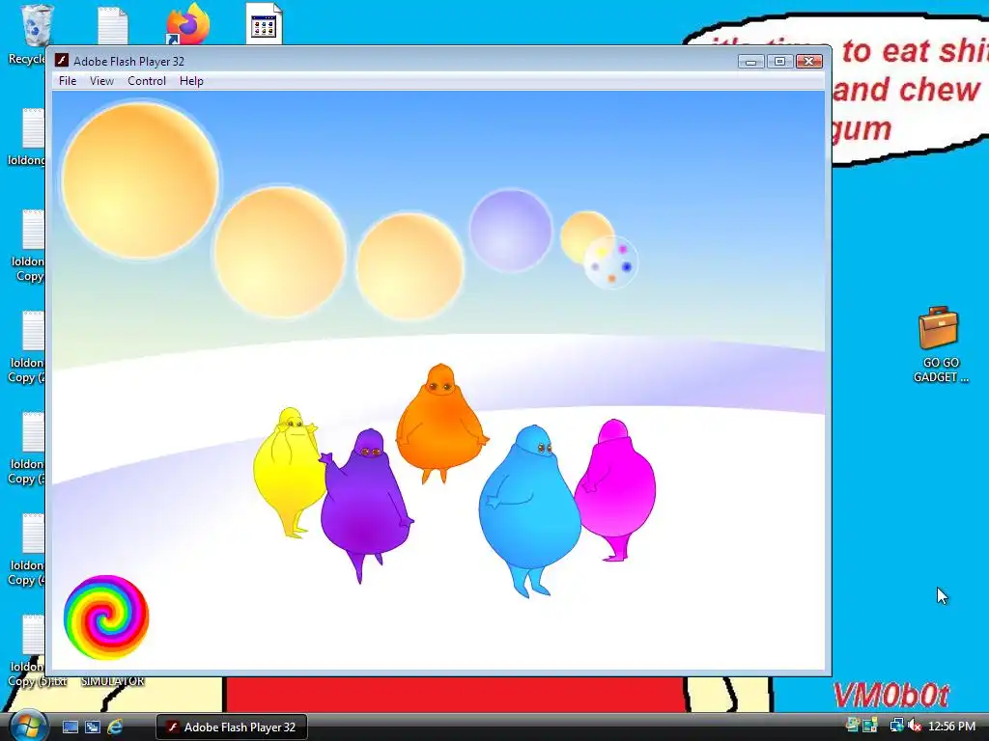The width and height of the screenshot is (989, 741).
Task: Pop the largest orange bubble
Action: click(140, 180)
